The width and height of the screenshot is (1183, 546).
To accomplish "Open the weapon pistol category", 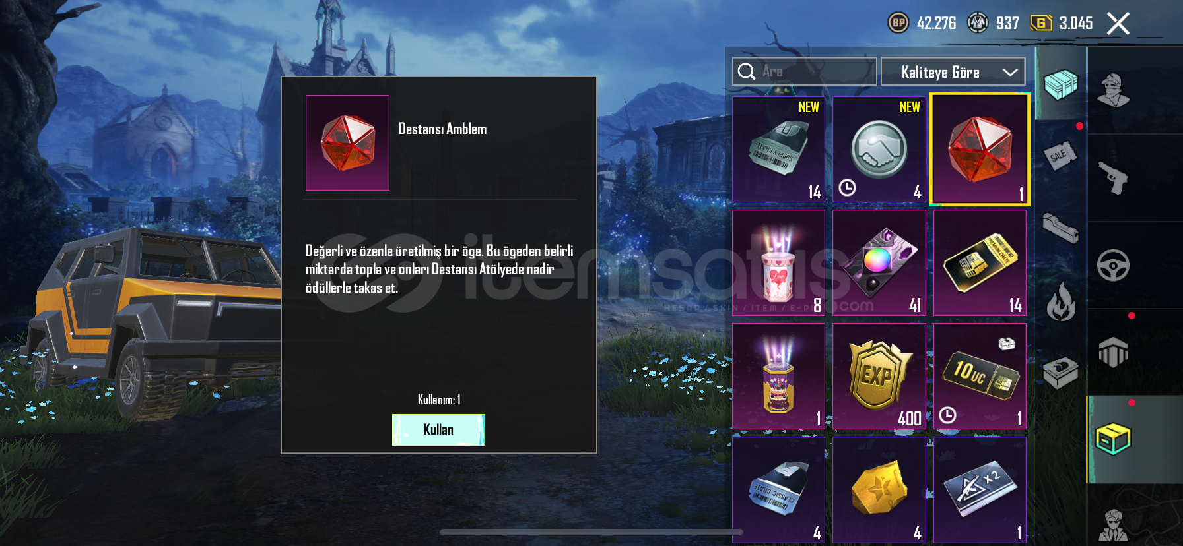I will click(x=1114, y=178).
